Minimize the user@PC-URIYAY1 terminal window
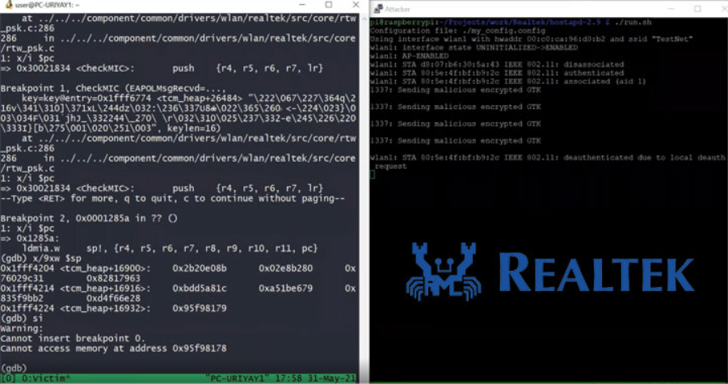 click(302, 5)
